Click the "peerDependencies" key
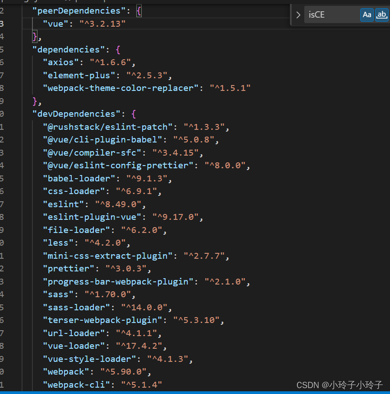 (79, 11)
